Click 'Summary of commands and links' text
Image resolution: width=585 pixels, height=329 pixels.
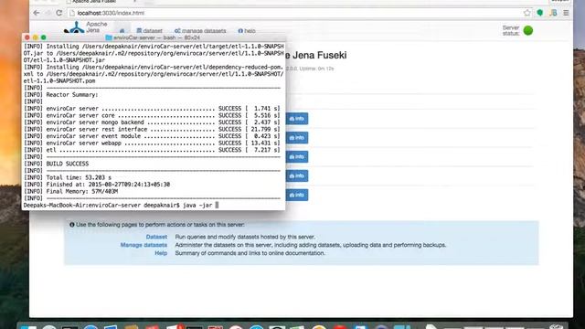[250, 253]
